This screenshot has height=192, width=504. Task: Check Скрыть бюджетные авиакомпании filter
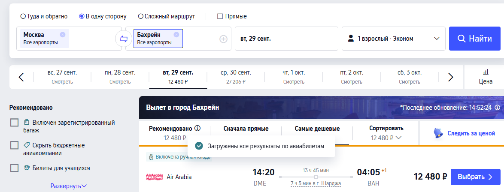(x=15, y=145)
